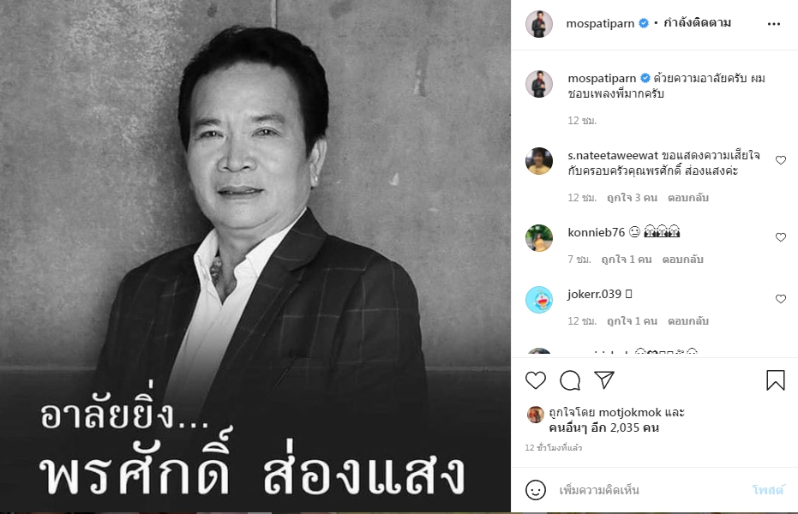This screenshot has width=798, height=514.
Task: Like konnieb76's comment with the heart
Action: 781,237
